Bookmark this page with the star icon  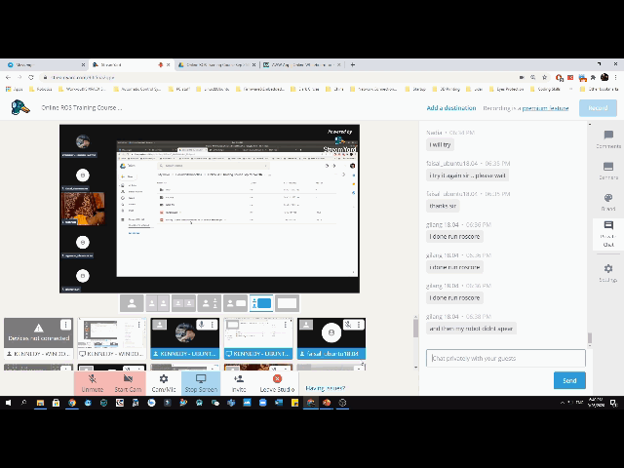[544, 78]
